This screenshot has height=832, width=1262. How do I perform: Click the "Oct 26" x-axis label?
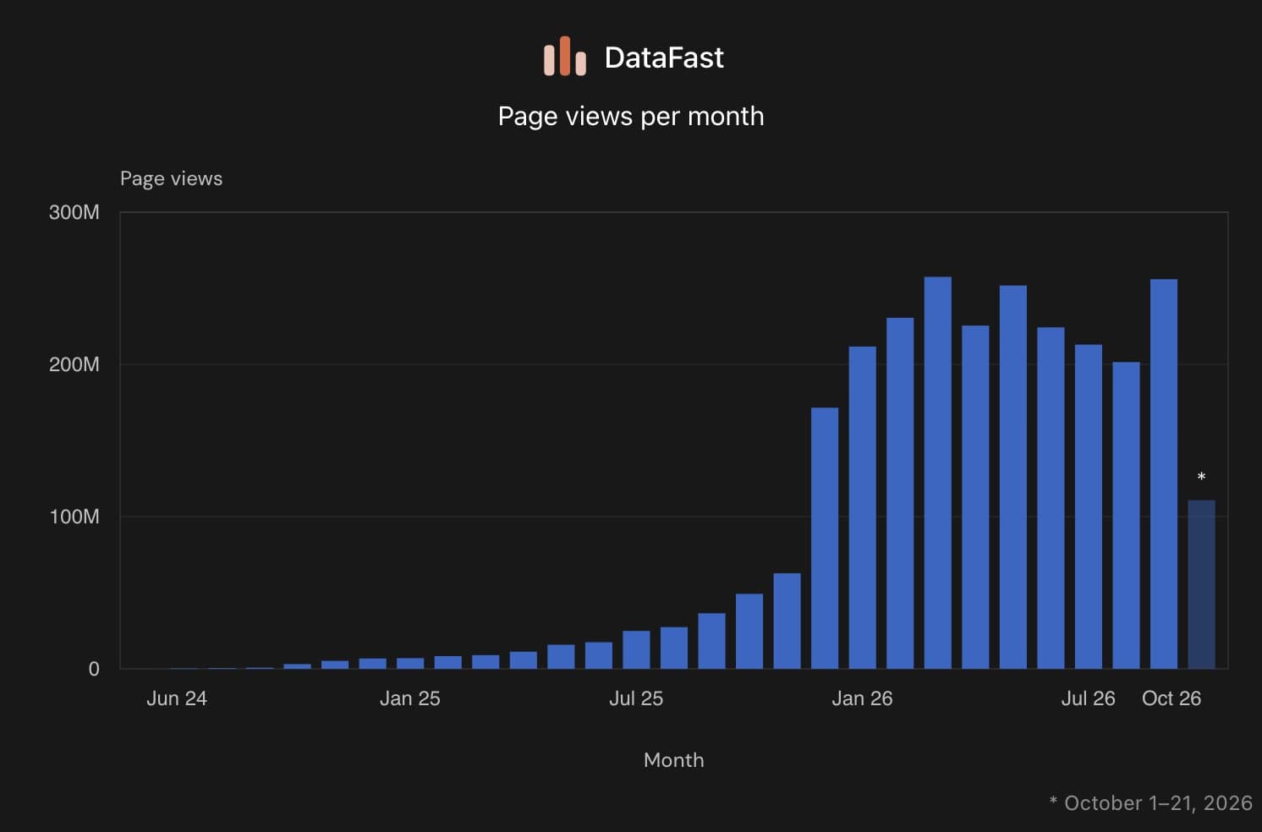[x=1171, y=698]
